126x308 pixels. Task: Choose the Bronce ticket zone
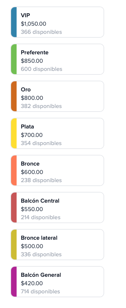tap(57, 170)
